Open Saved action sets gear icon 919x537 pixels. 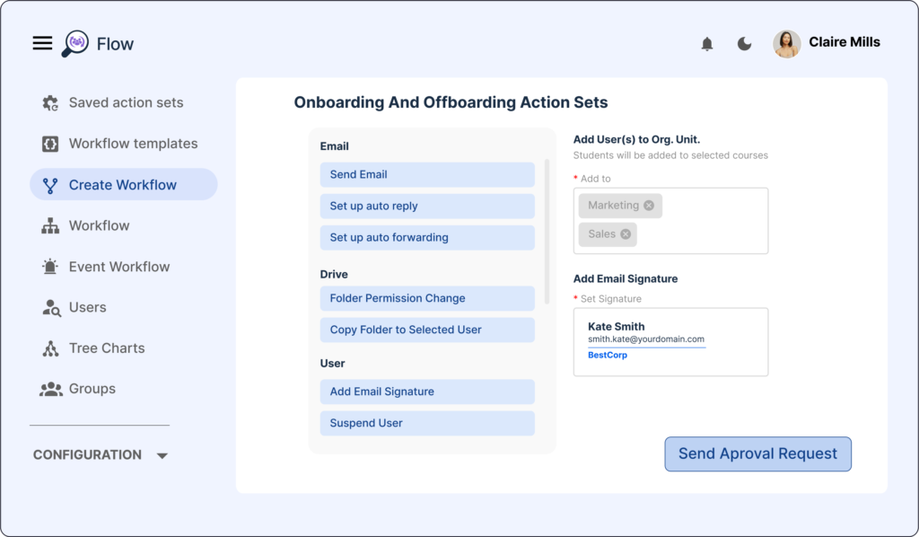tap(50, 102)
